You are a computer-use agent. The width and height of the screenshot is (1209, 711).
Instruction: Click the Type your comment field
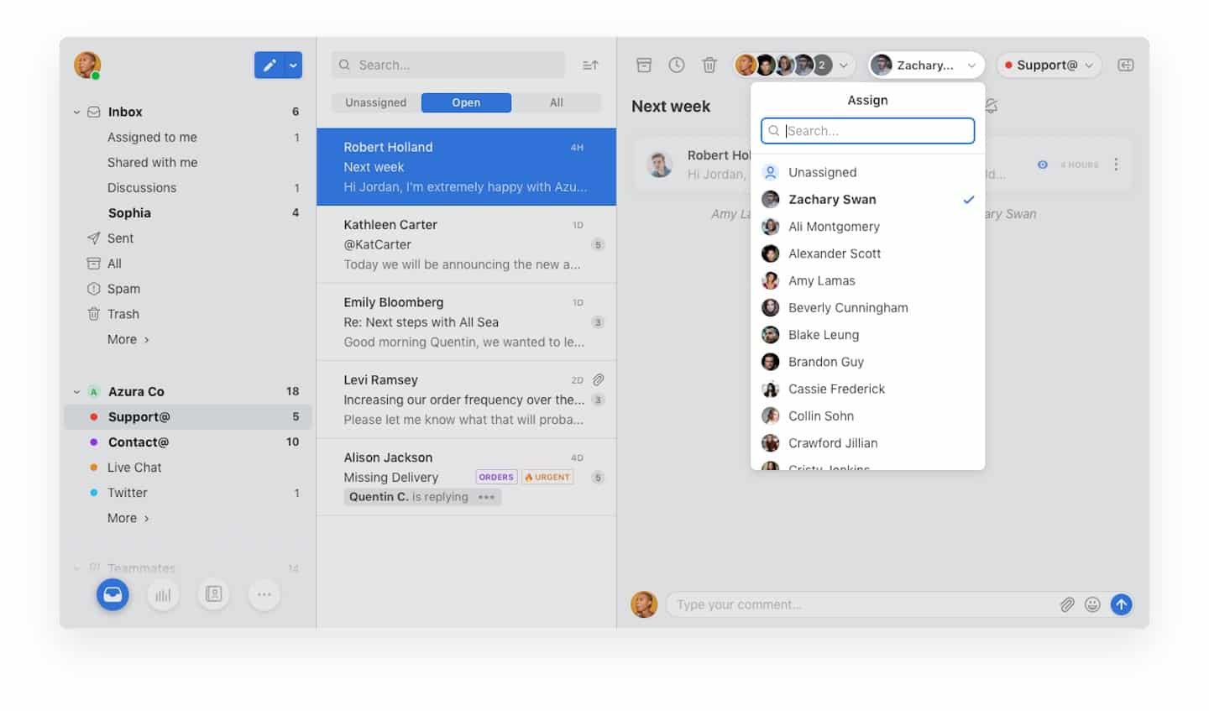[861, 604]
